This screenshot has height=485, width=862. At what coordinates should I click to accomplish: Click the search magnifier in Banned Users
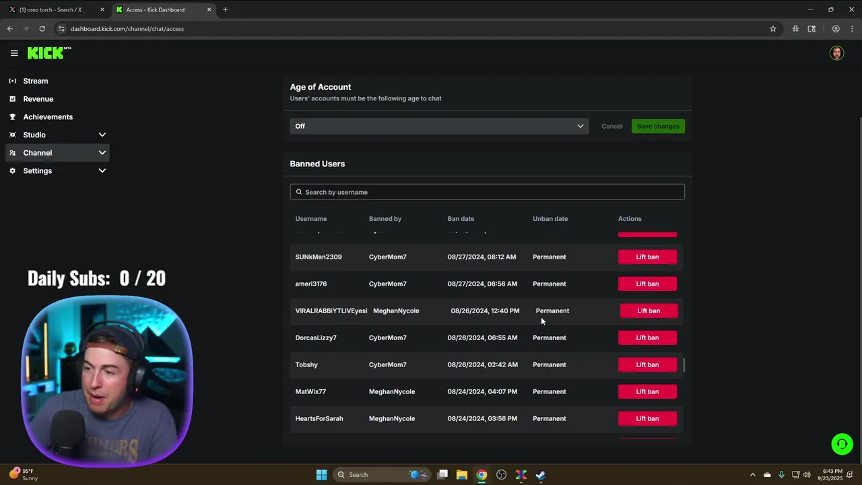tap(299, 192)
